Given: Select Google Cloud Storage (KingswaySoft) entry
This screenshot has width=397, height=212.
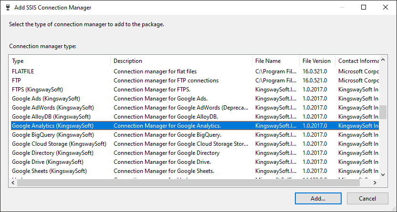Looking at the screenshot, I should tap(195, 144).
